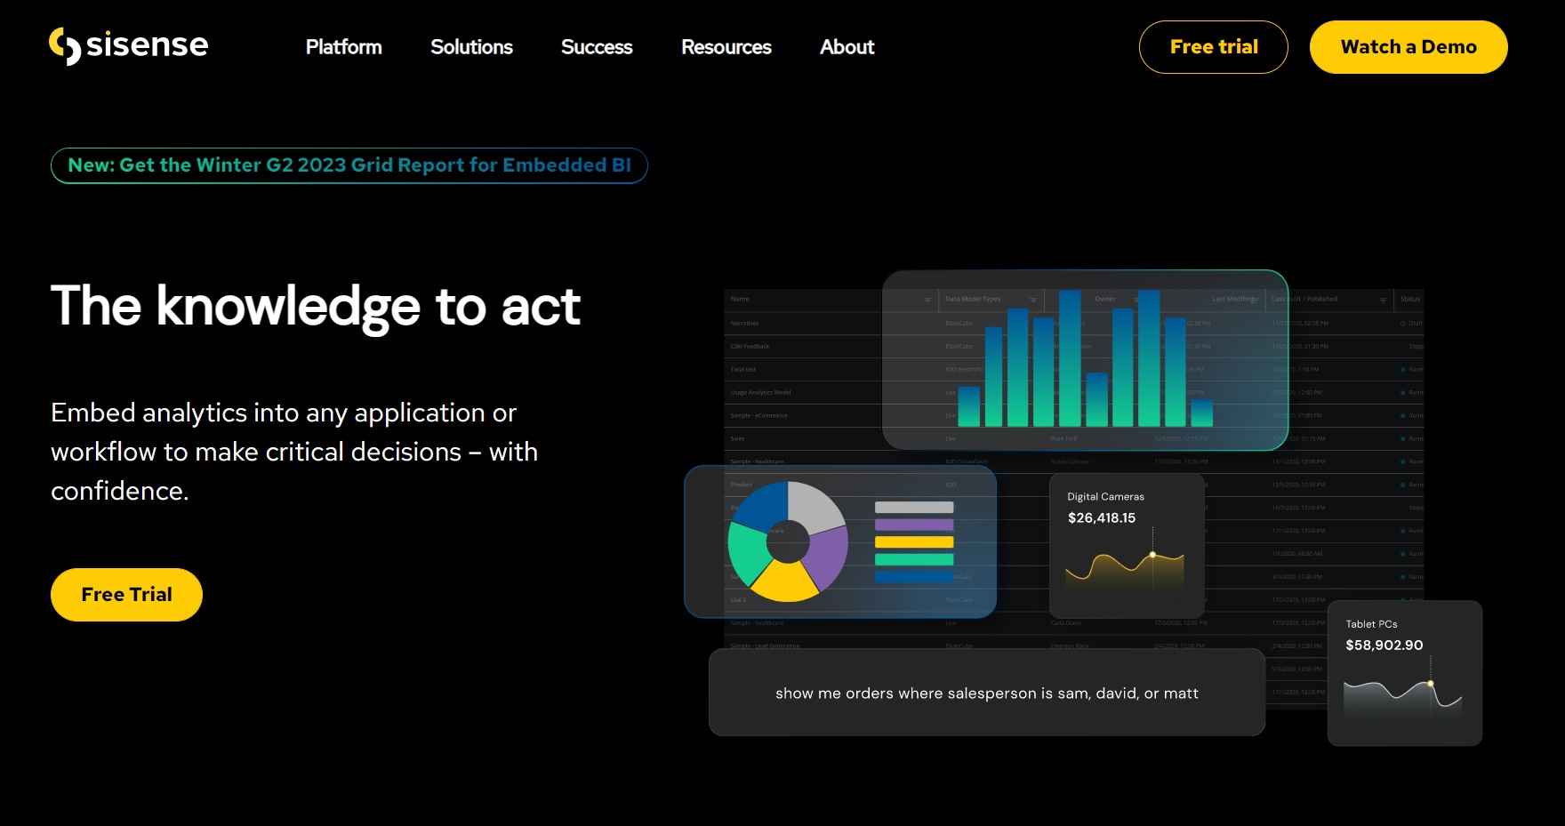Screen dimensions: 1565x826
Task: Open the About menu
Action: 847,47
